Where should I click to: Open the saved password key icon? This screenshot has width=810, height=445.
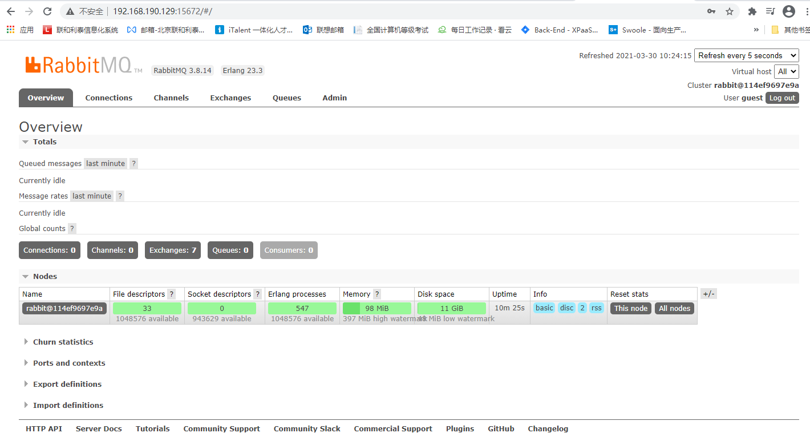coord(711,11)
